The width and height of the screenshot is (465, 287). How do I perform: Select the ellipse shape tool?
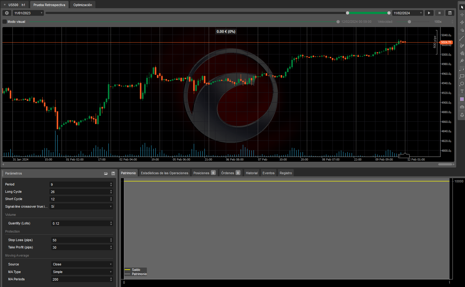tap(462, 84)
